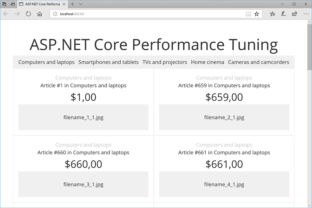Image resolution: width=312 pixels, height=208 pixels.
Task: Add page to favorites star
Action: [x=257, y=14]
